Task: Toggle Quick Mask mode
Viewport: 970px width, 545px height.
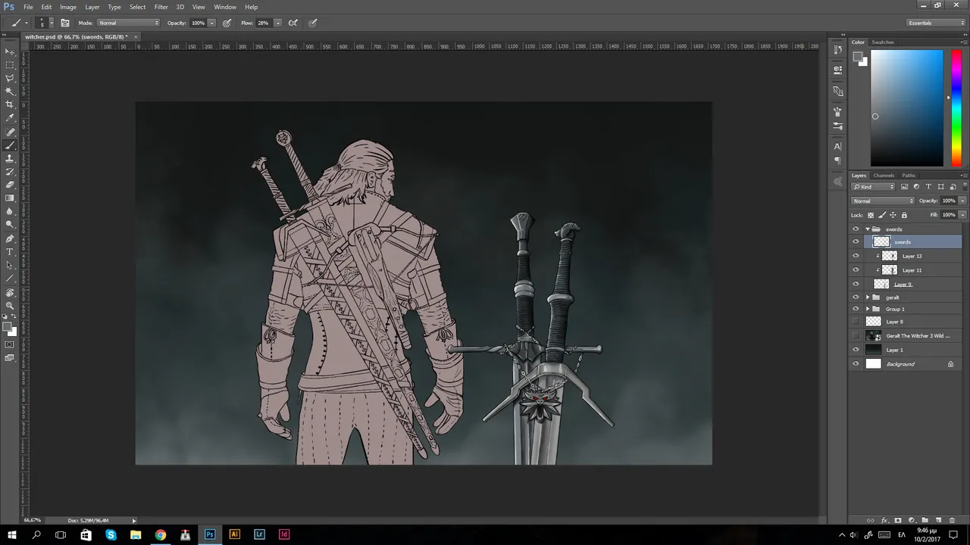Action: tap(10, 344)
